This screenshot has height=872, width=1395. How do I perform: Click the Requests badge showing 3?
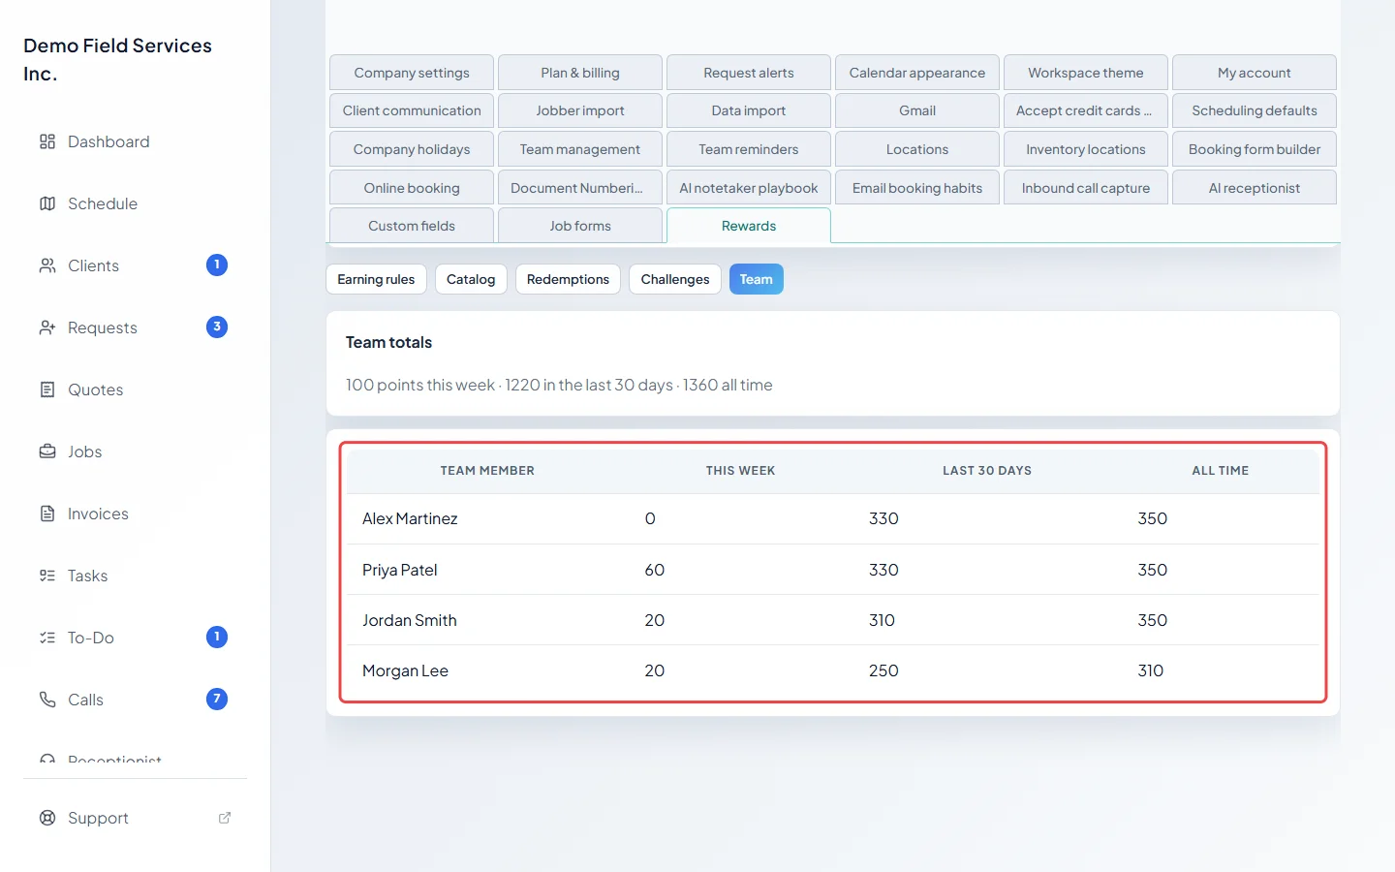(217, 327)
